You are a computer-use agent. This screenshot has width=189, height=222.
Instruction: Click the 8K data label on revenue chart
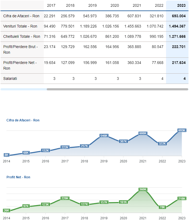[x=7, y=155]
